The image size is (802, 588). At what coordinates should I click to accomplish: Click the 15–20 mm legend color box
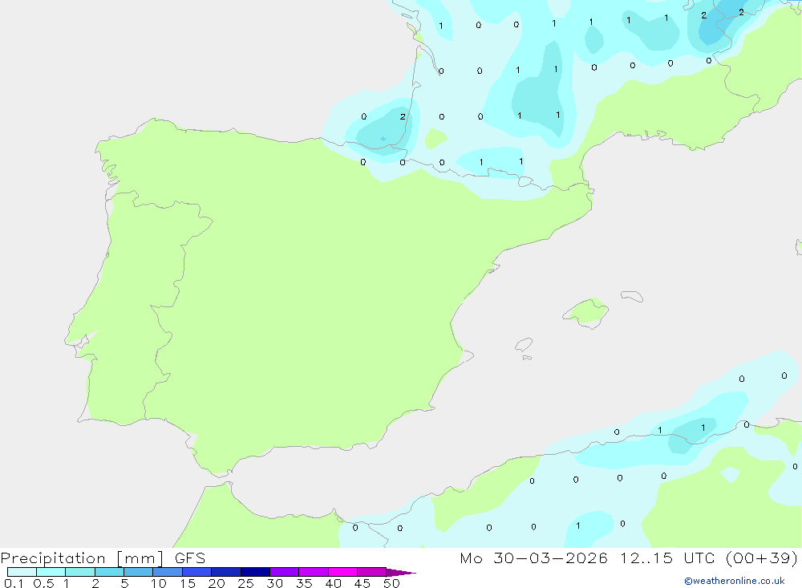click(196, 572)
